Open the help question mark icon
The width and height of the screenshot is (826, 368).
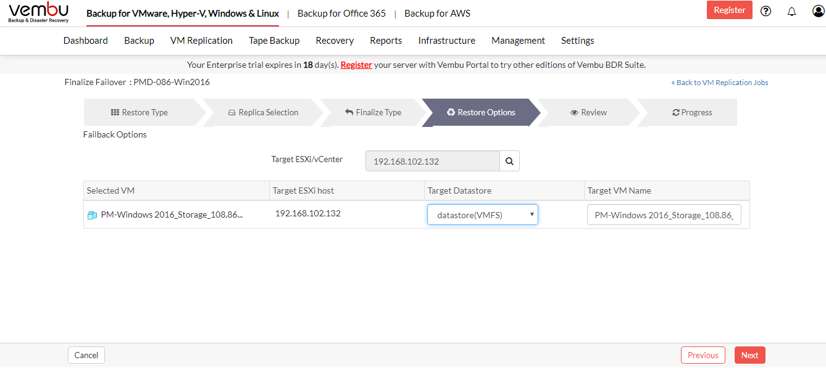(x=766, y=11)
